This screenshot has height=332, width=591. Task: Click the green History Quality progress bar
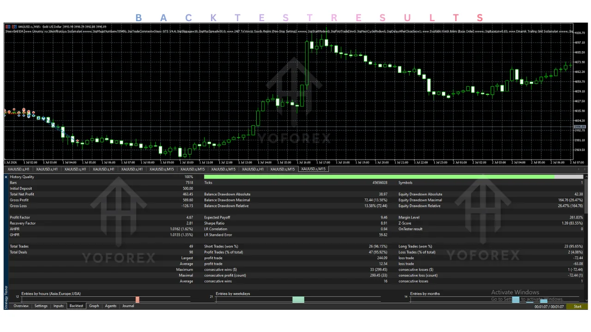(x=379, y=177)
